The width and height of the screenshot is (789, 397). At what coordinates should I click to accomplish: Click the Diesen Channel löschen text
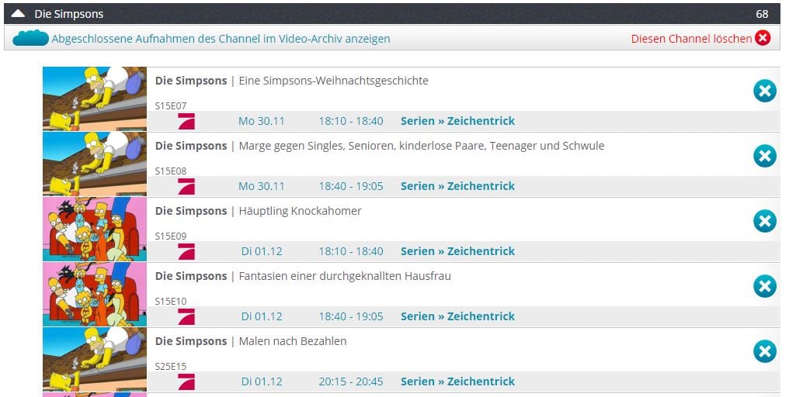coord(691,39)
